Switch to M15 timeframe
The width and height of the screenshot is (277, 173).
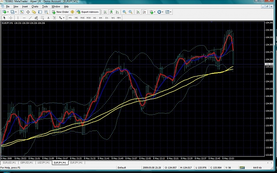pyautogui.click(x=82, y=18)
